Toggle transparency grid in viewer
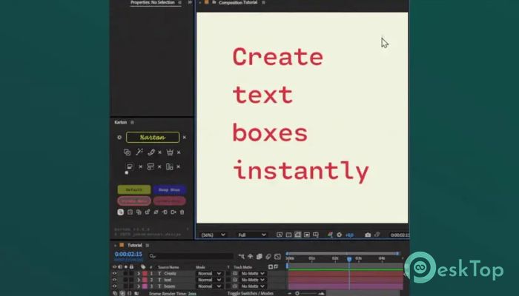 [288, 235]
